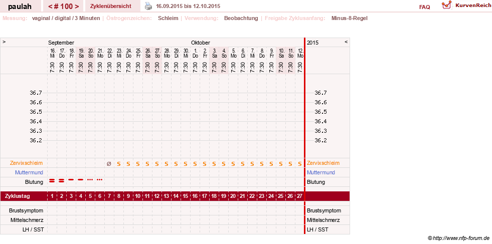Screen dimensions: 492x244
Task: Click the S mucus symbol on 23. Mi
Action: click(x=118, y=164)
